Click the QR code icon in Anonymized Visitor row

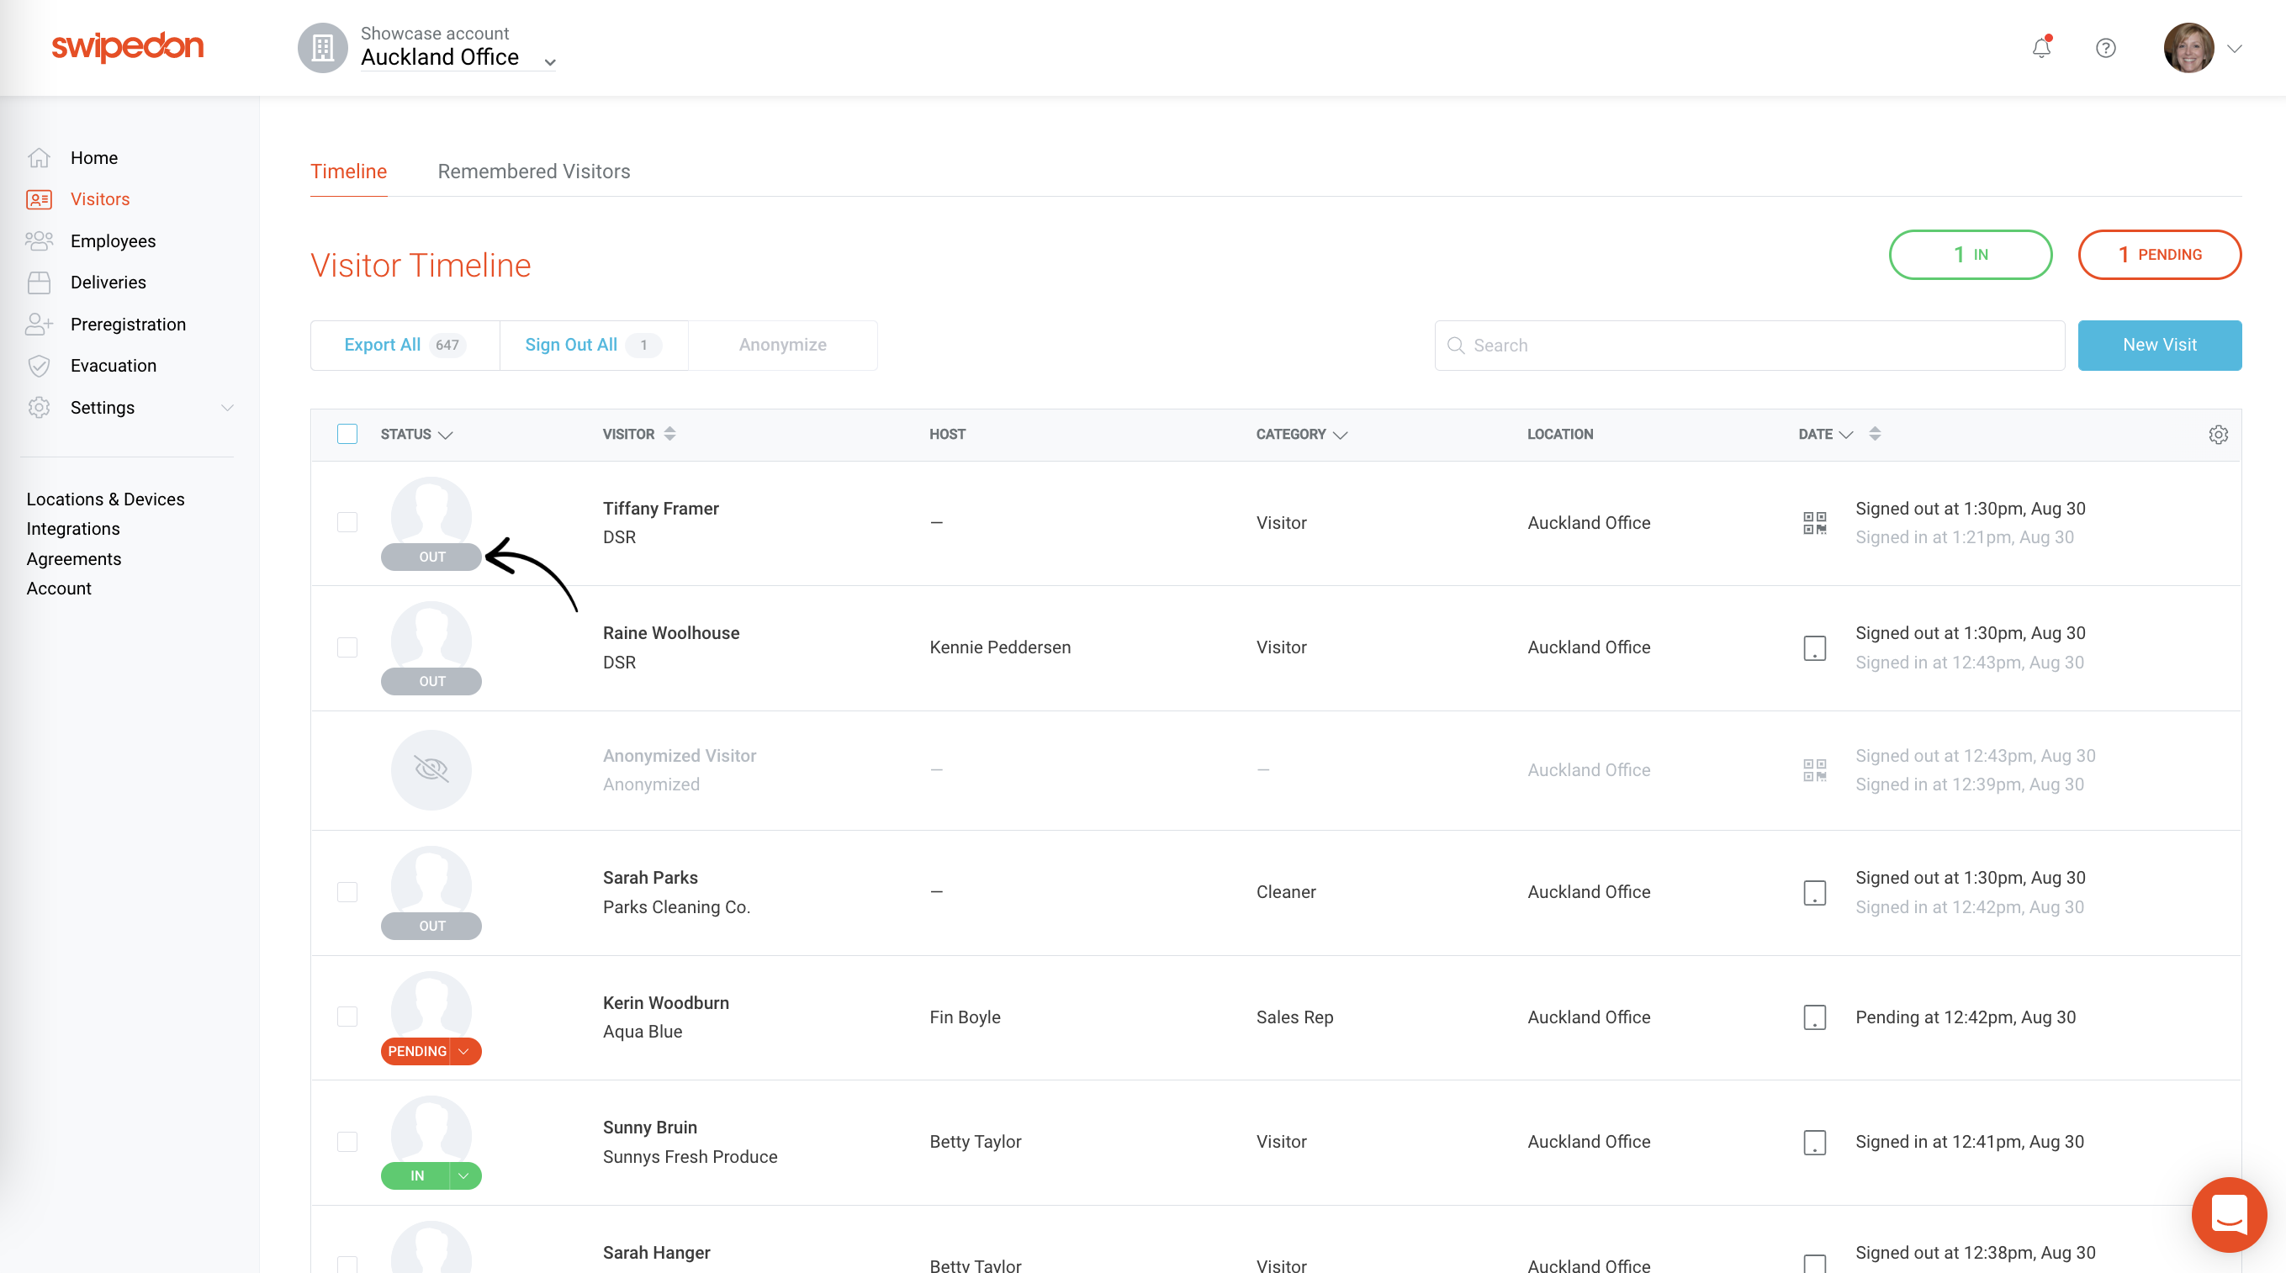(x=1815, y=770)
